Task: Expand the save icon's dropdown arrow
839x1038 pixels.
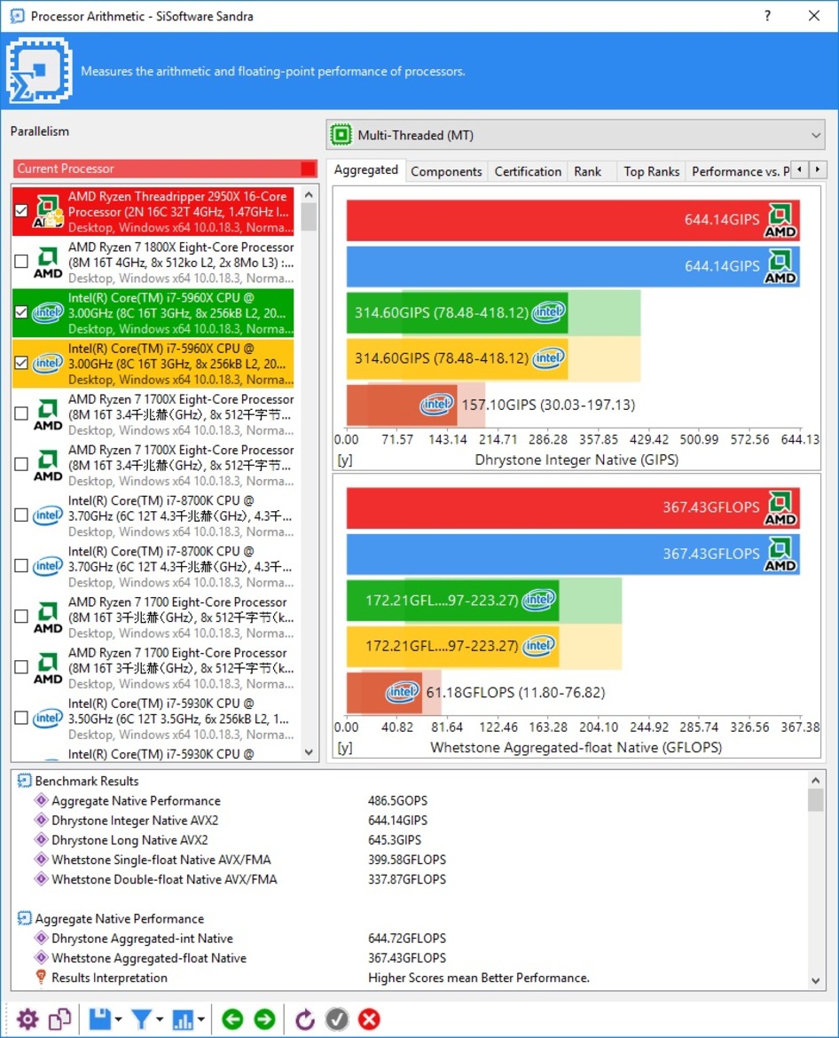Action: 119,1019
